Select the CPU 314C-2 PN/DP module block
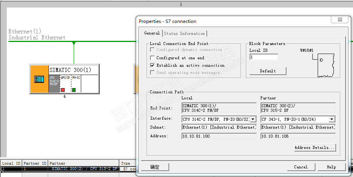The height and width of the screenshot is (177, 353). click(54, 84)
